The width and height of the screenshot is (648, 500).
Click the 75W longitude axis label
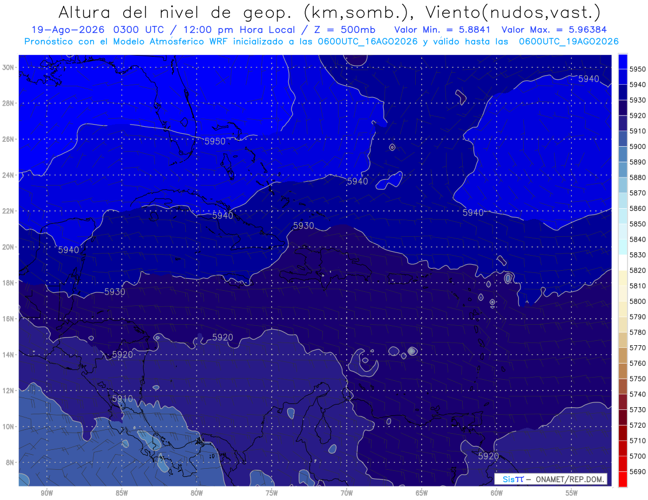click(272, 493)
